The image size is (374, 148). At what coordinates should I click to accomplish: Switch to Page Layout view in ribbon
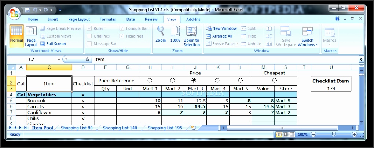click(x=31, y=36)
